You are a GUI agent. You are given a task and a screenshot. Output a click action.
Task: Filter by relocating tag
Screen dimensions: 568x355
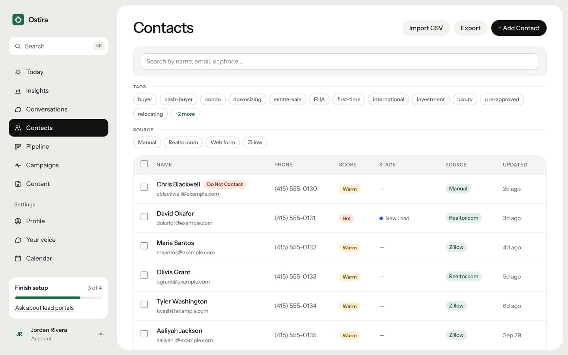click(150, 114)
